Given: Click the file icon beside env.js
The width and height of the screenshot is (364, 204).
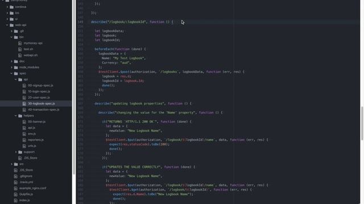Looking at the screenshot, I should coord(24,134).
